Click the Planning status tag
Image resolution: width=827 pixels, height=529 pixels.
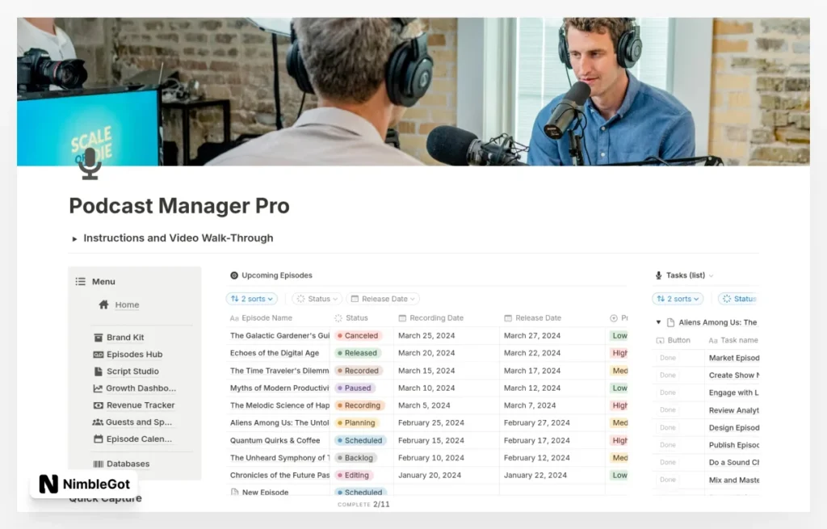tap(356, 423)
